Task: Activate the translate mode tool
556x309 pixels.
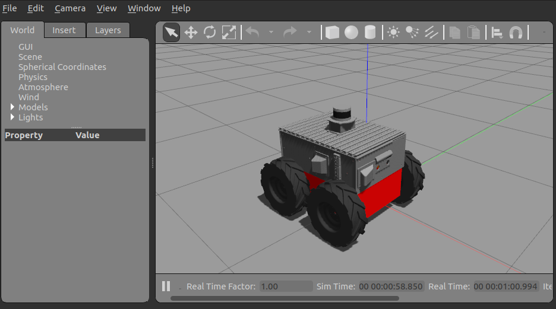Action: (191, 32)
